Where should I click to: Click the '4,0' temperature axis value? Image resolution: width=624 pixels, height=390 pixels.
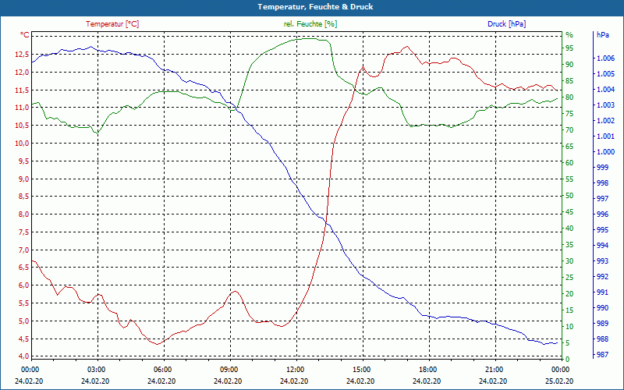(24, 356)
